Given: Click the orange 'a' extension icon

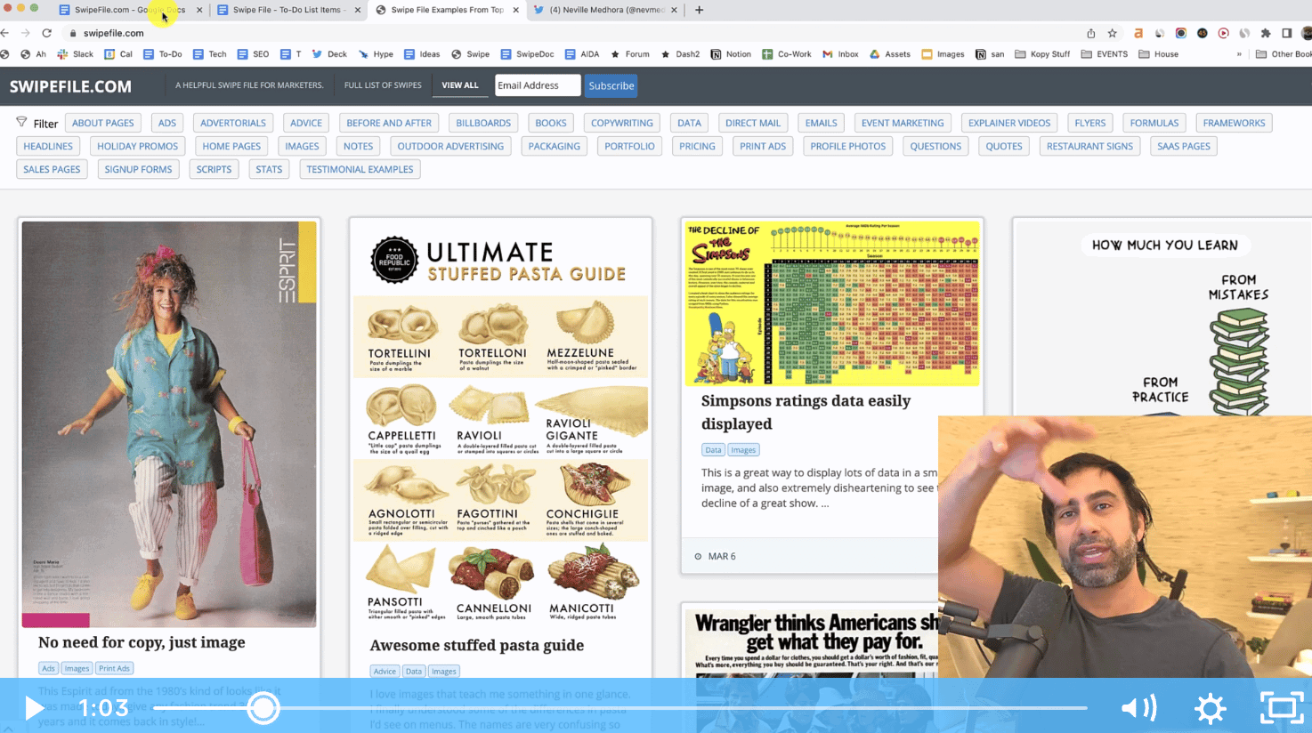Looking at the screenshot, I should click(x=1138, y=33).
